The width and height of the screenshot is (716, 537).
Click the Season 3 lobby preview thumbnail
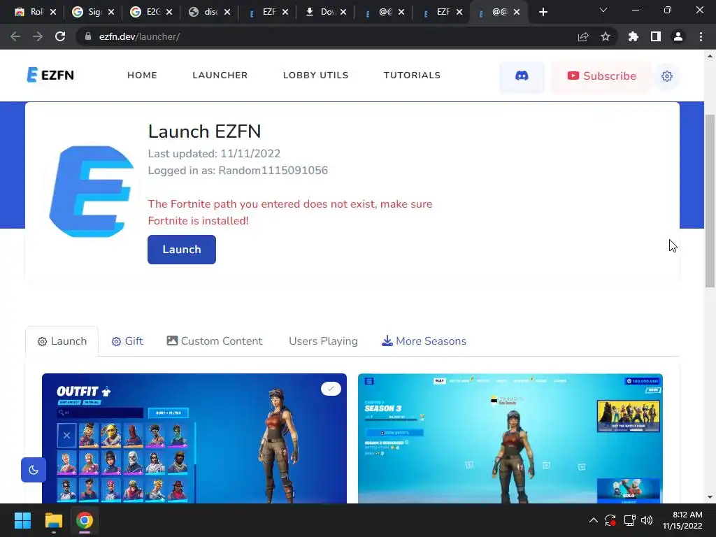510,438
